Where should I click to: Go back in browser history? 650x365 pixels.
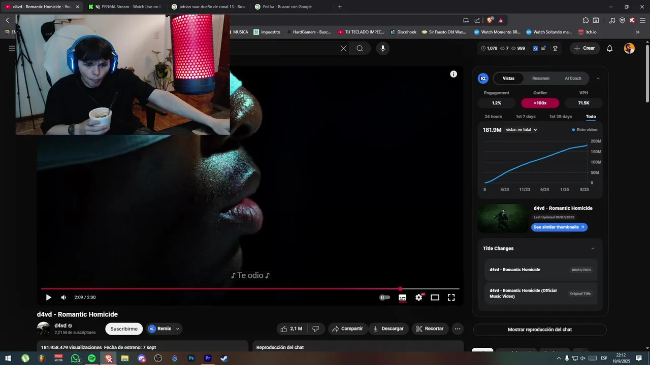point(7,20)
